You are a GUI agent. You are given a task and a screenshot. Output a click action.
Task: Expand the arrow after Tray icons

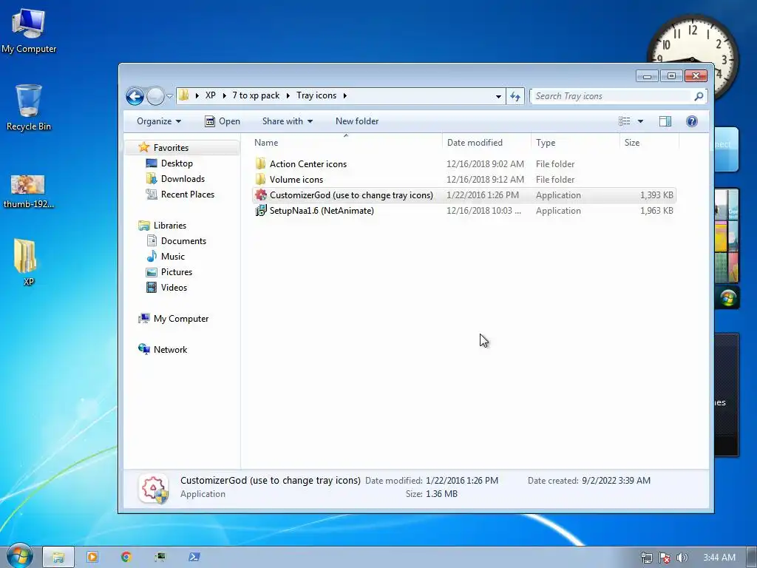pos(344,95)
